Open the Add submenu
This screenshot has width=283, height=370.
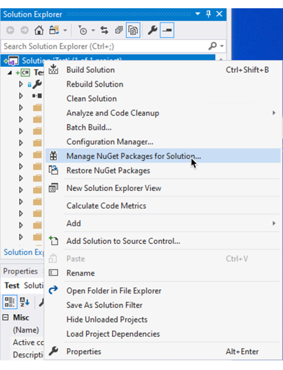tap(163, 223)
